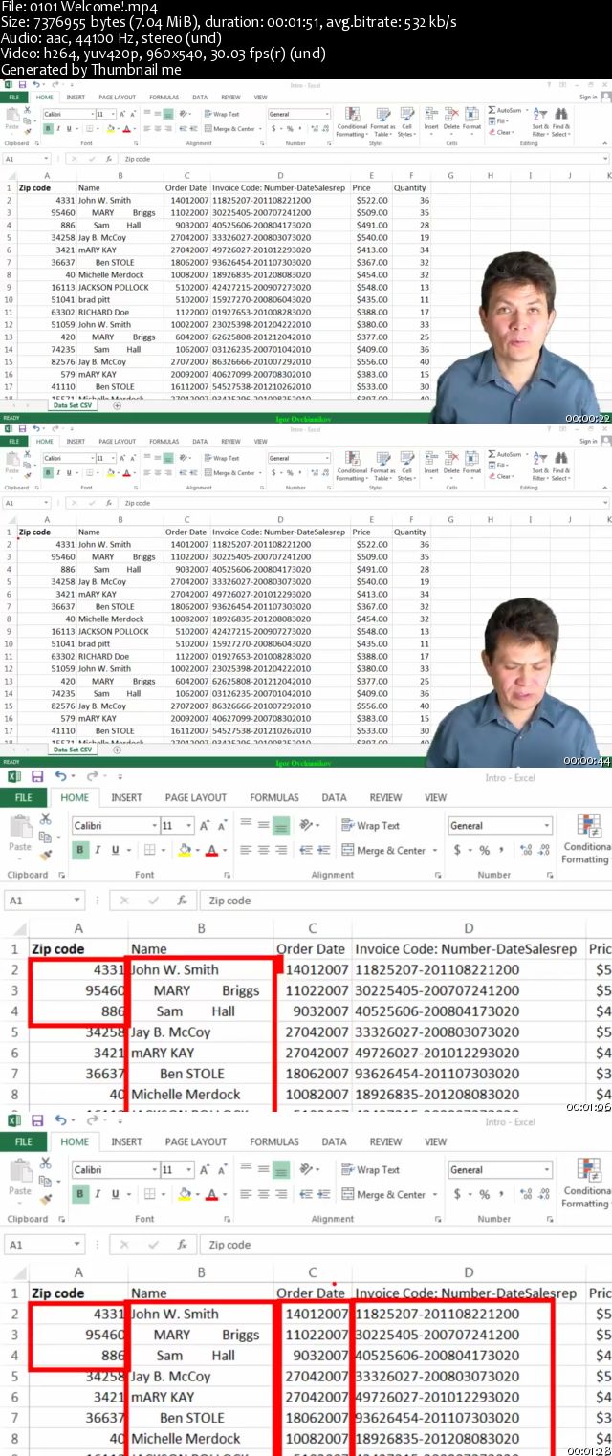Apply Accounting $ format in the 00:01:06 frame
This screenshot has height=1456, width=612.
tap(457, 850)
